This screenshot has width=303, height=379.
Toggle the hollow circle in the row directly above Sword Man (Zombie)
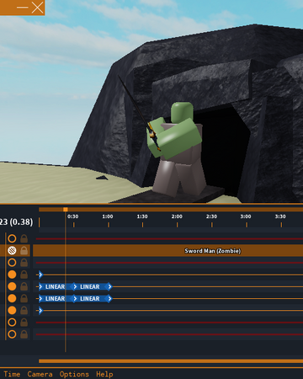pyautogui.click(x=12, y=238)
